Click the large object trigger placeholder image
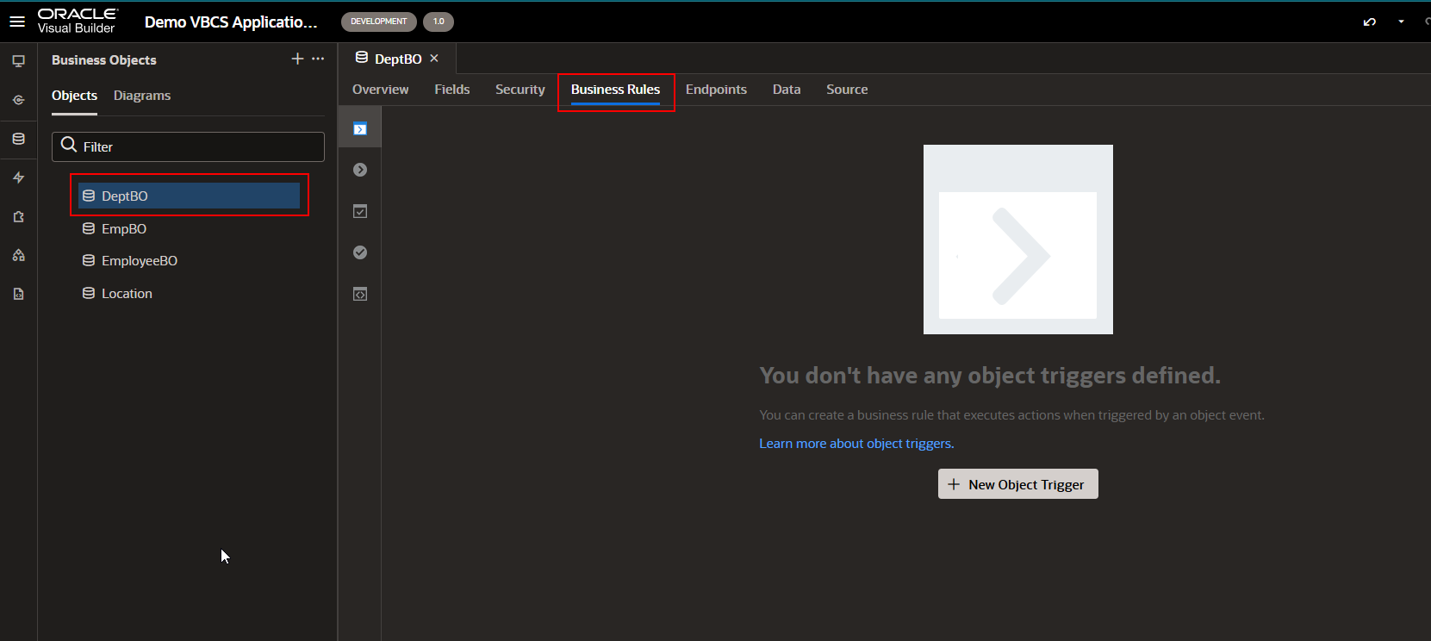This screenshot has height=641, width=1431. pos(1018,240)
